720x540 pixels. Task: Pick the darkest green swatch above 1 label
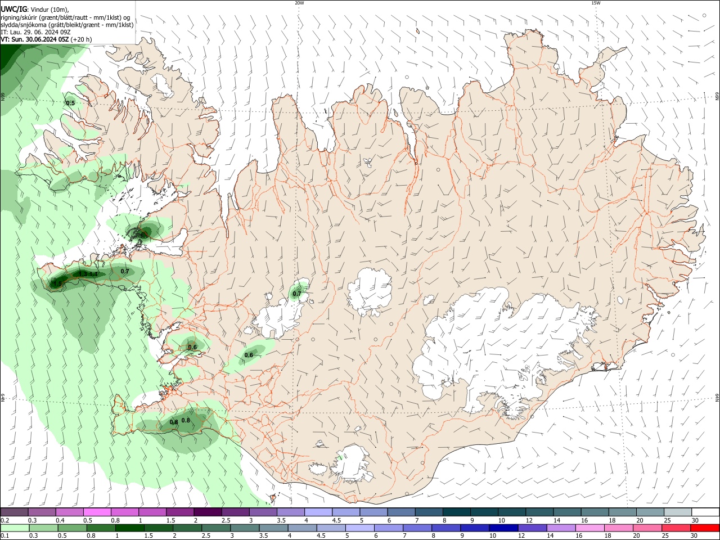129,528
